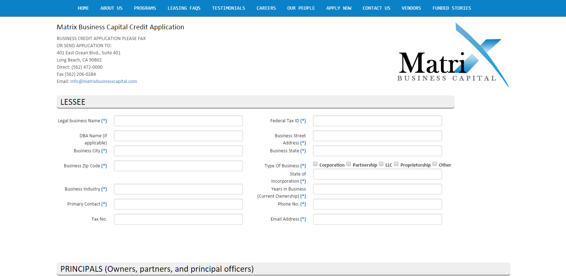The height and width of the screenshot is (276, 566).
Task: Open the HOME menu item
Action: [x=83, y=8]
